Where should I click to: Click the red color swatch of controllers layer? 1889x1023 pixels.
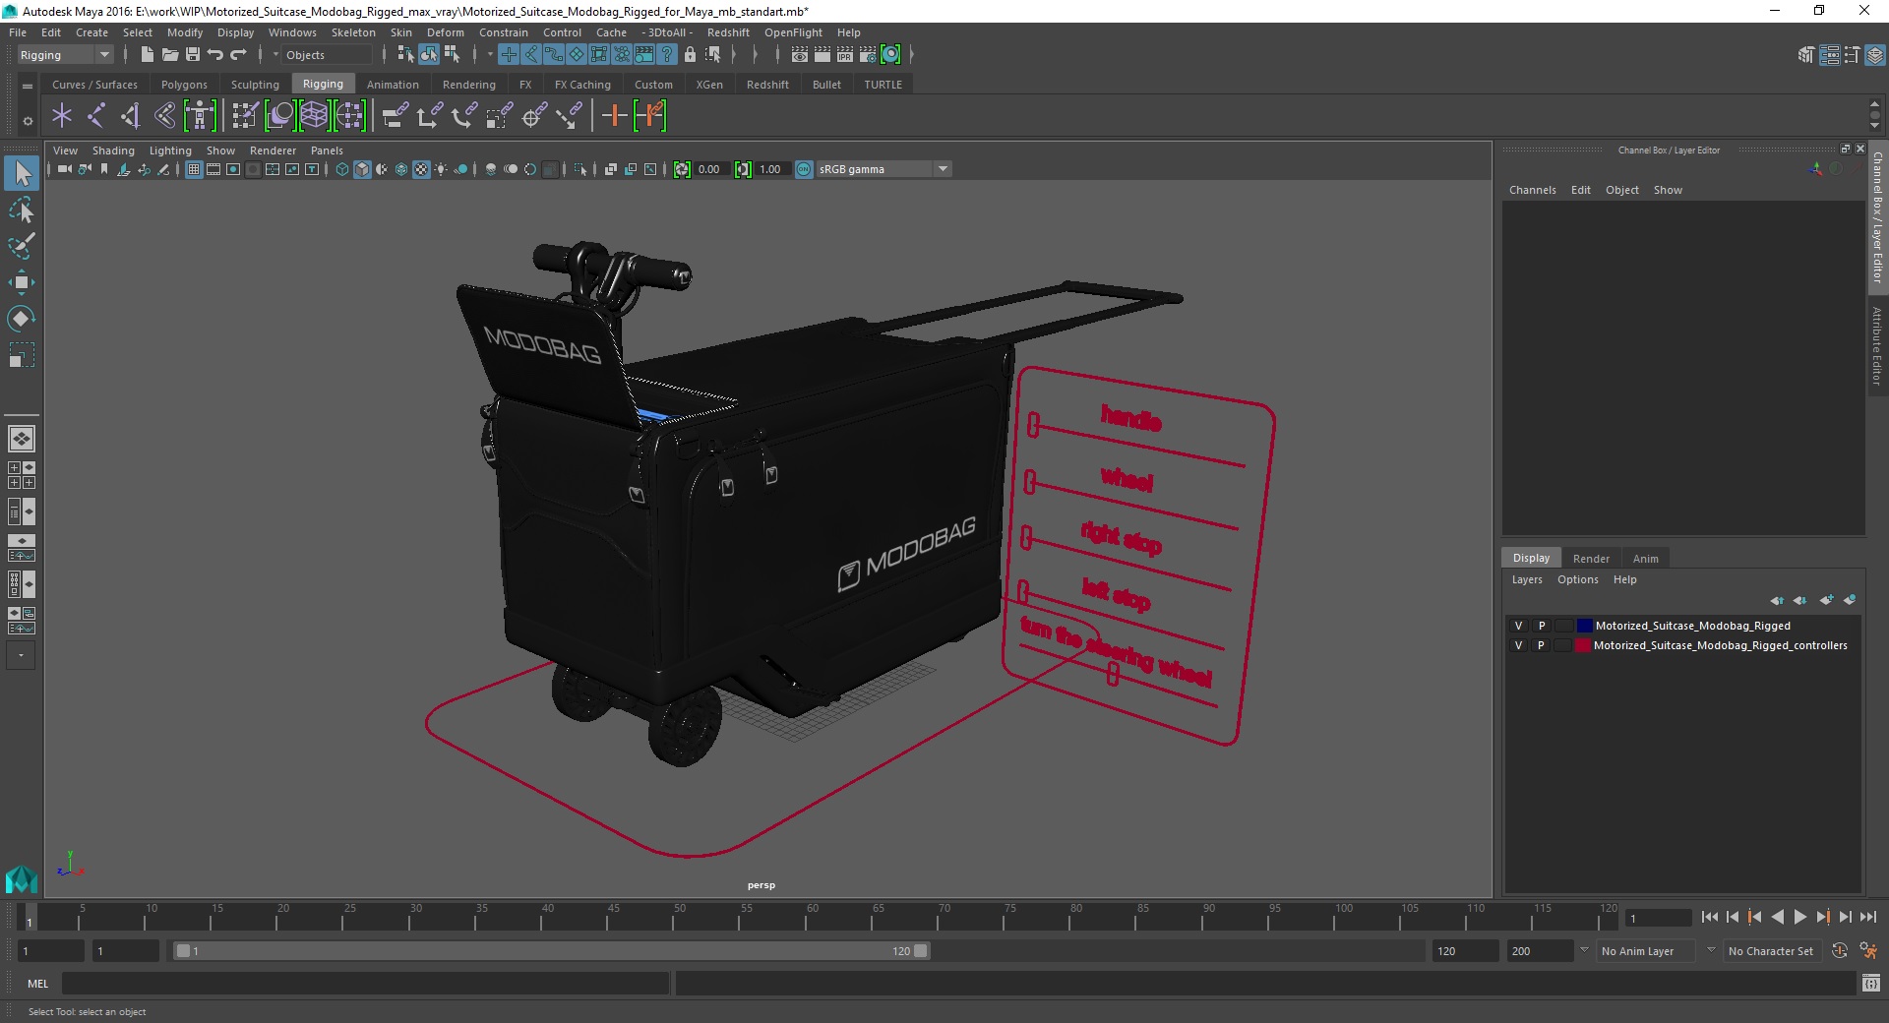[1583, 645]
